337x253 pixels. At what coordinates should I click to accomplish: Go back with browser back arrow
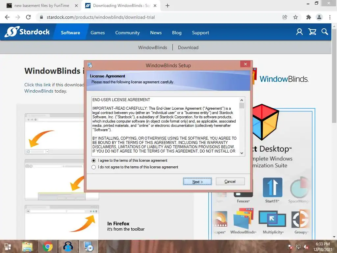click(x=7, y=17)
